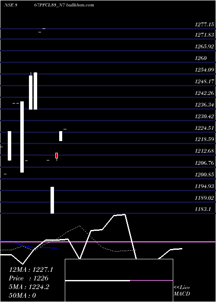Click the 1206.76 price level label

(204, 163)
